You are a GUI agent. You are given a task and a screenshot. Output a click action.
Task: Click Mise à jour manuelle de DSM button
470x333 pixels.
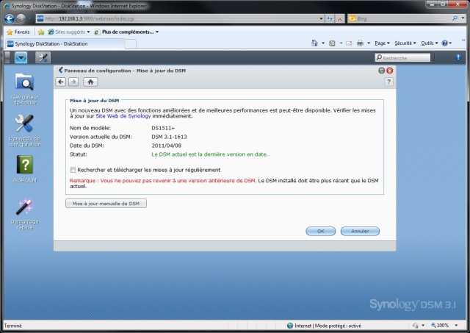pos(106,204)
